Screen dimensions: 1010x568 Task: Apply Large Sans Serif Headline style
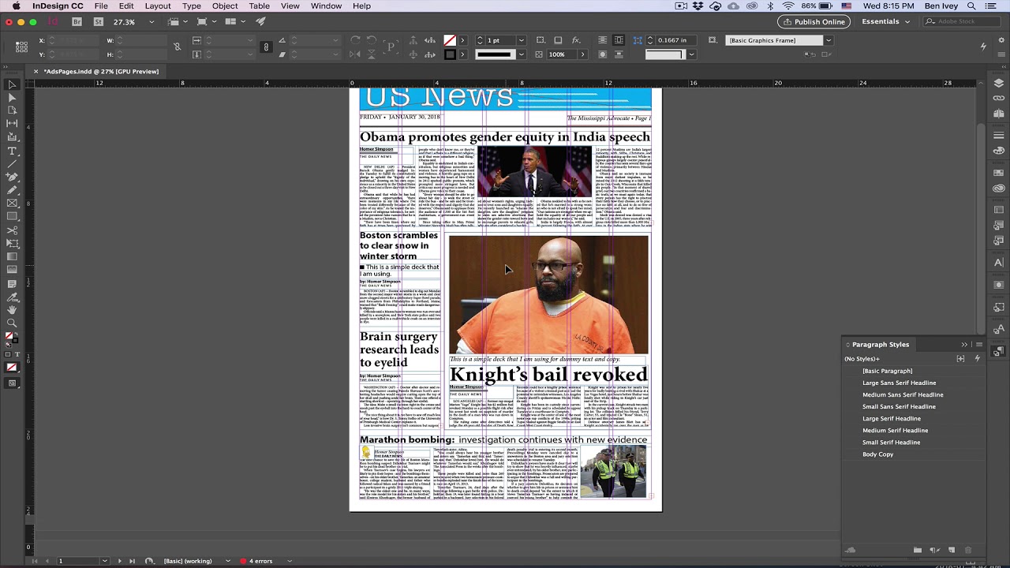[x=899, y=383]
